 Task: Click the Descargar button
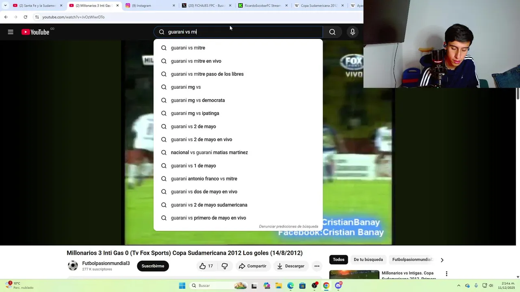[x=291, y=266]
